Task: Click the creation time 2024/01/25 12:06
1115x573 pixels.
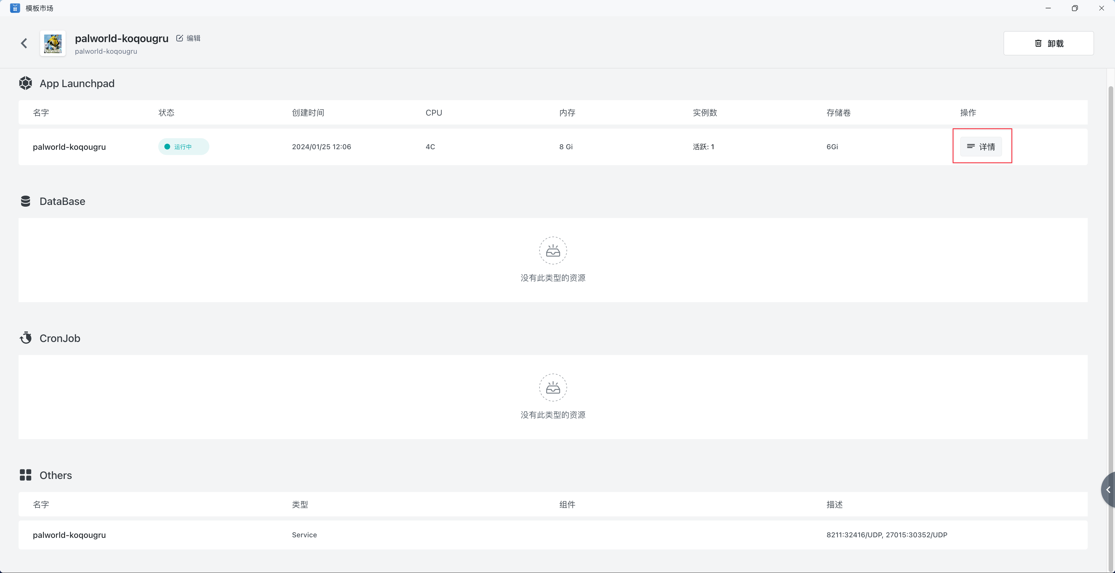Action: coord(322,147)
